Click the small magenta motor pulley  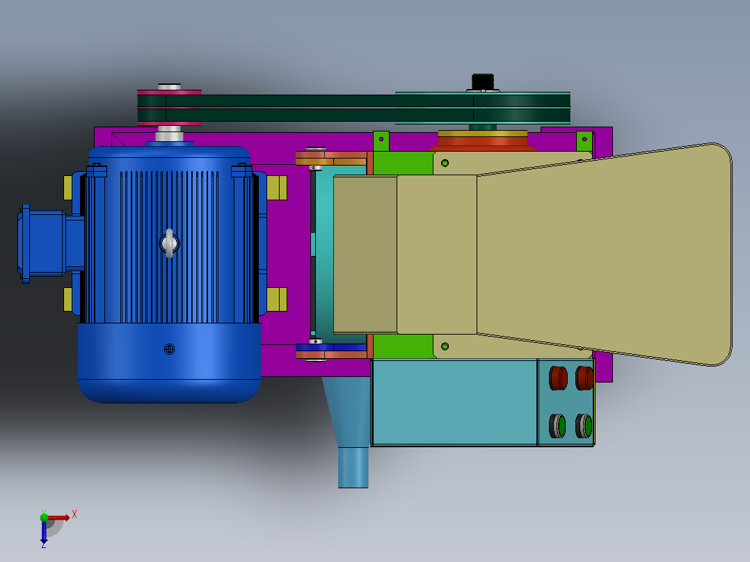(x=169, y=108)
